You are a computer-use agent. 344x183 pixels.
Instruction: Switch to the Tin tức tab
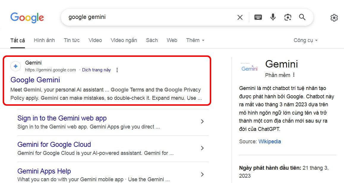pyautogui.click(x=72, y=40)
